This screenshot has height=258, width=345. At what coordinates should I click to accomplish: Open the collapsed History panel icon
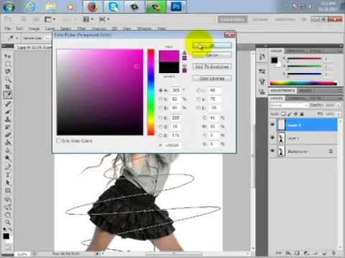click(x=262, y=57)
